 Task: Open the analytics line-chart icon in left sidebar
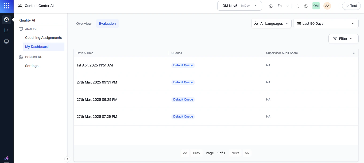point(6,30)
